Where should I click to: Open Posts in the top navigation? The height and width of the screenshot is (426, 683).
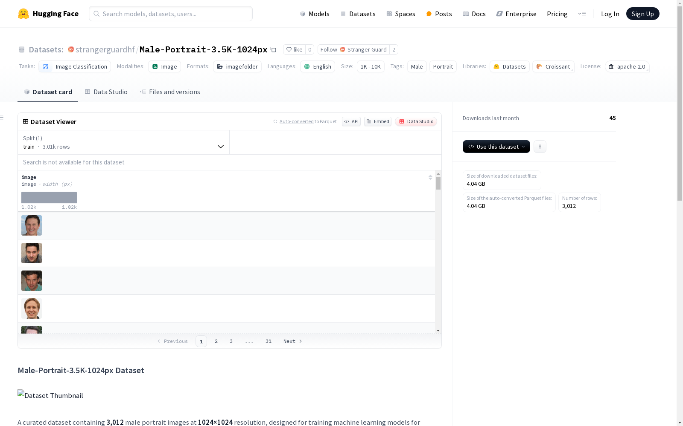point(439,14)
